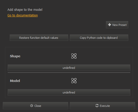138x112 pixels.
Task: Restore function default values
Action: pos(39,38)
